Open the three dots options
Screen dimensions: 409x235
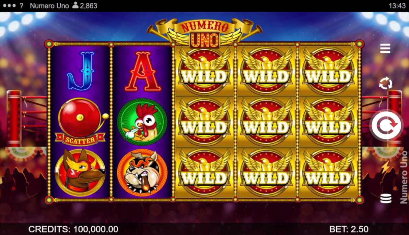[9, 5]
